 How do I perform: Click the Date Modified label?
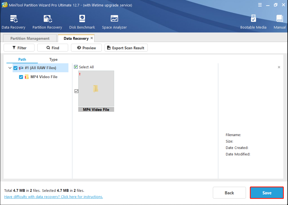pos(238,154)
